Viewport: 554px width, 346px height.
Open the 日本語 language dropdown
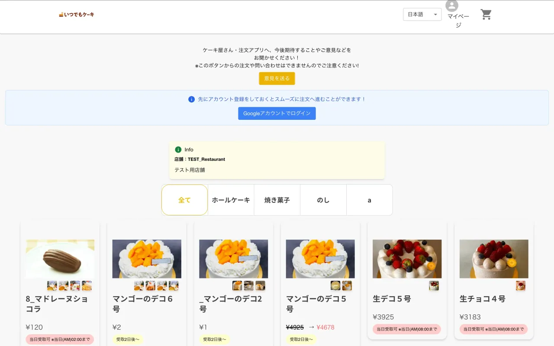pos(422,14)
